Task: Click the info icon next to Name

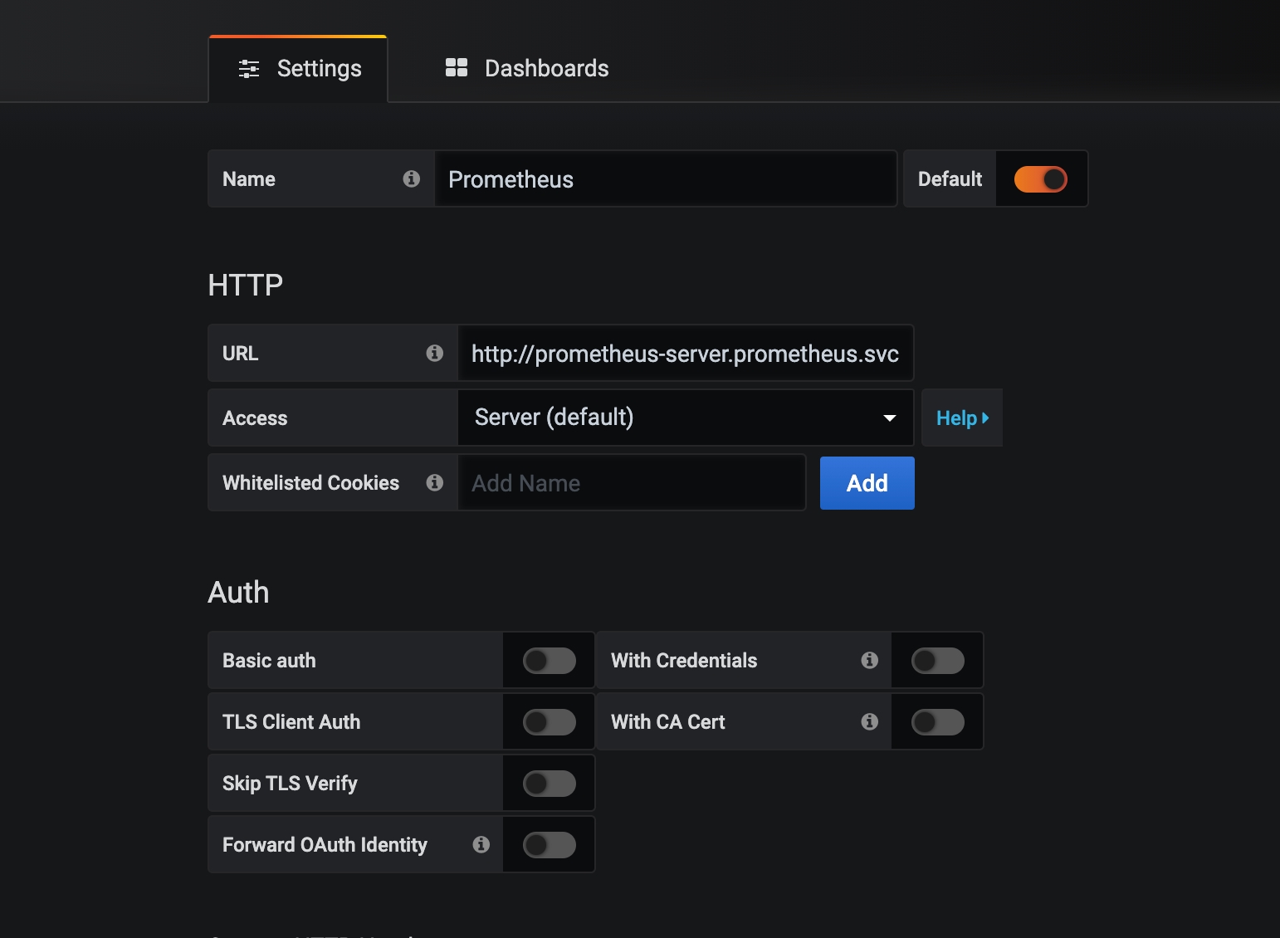Action: tap(411, 178)
